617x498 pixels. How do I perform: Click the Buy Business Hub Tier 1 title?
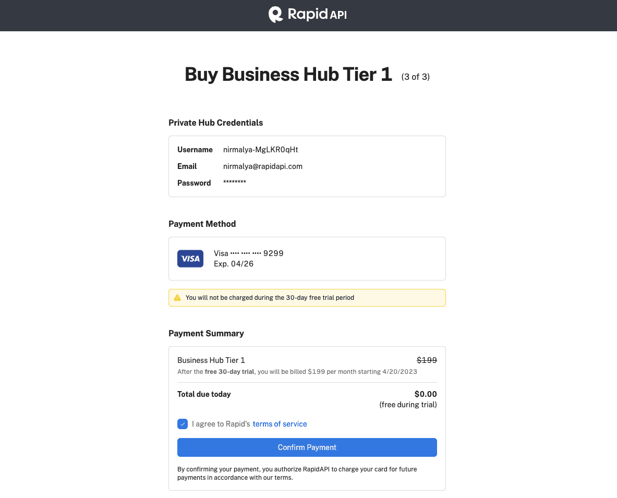[288, 75]
